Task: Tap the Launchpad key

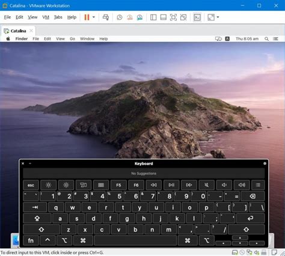Action: (x=101, y=185)
